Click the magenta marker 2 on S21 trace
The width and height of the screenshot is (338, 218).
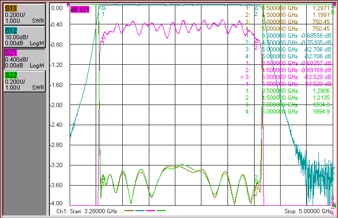[256, 41]
